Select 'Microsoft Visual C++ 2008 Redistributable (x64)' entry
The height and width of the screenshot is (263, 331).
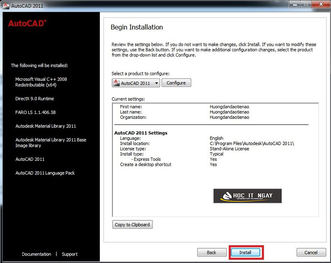coord(41,82)
